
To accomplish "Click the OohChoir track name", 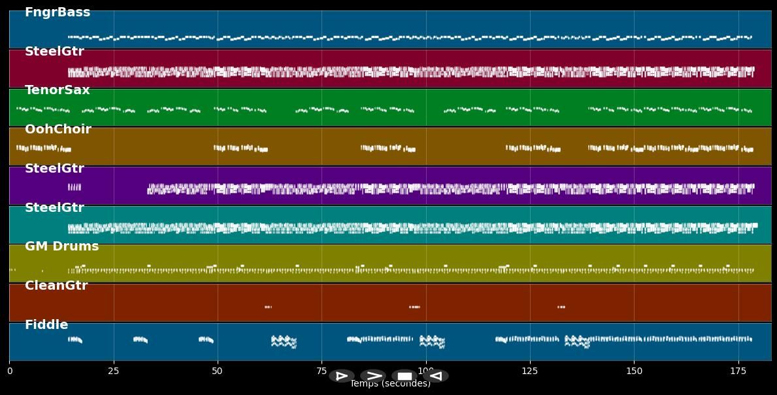I will (58, 129).
